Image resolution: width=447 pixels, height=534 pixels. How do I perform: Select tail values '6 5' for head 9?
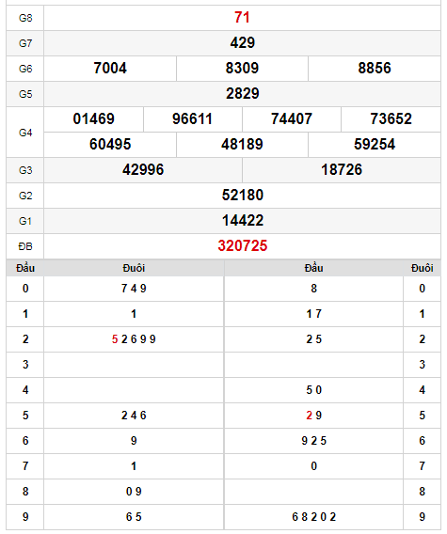point(134,517)
